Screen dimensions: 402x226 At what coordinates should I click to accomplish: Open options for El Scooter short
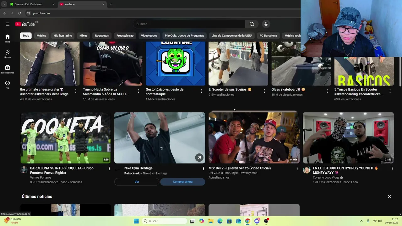(x=264, y=91)
